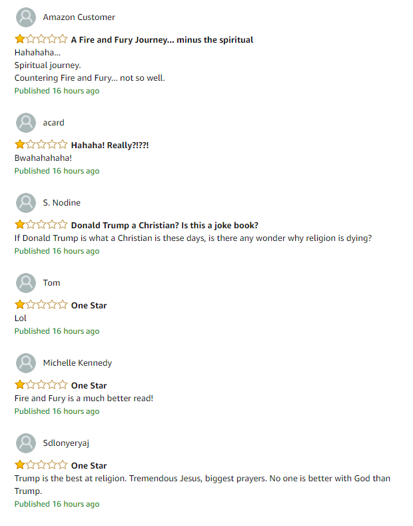The height and width of the screenshot is (526, 413).
Task: Click star rating on S. Nodine's review
Action: (41, 224)
